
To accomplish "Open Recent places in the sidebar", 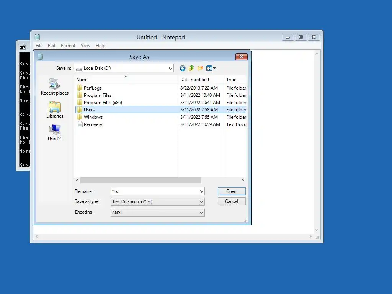I will click(x=55, y=87).
